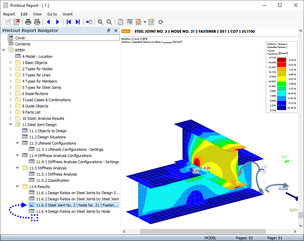
Task: Click the fit page size icon
Action: [120, 22]
